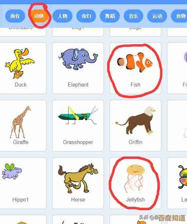Select the Duck sprite
The height and width of the screenshot is (224, 187).
[x=21, y=68]
